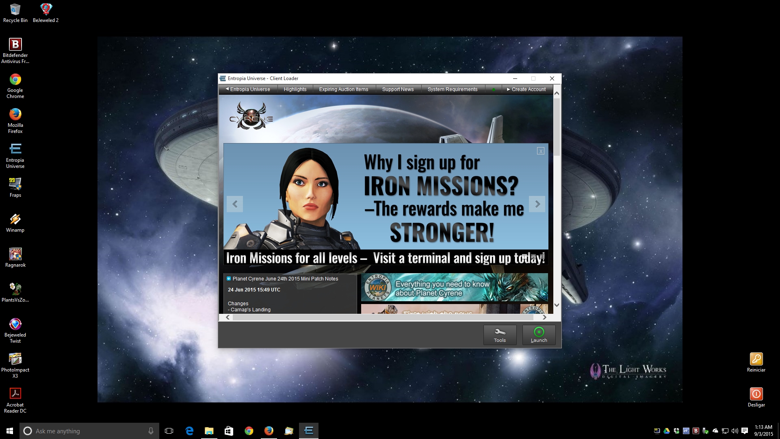Screen dimensions: 780x439
Task: Click the Bitdefender tray icon
Action: (x=696, y=431)
